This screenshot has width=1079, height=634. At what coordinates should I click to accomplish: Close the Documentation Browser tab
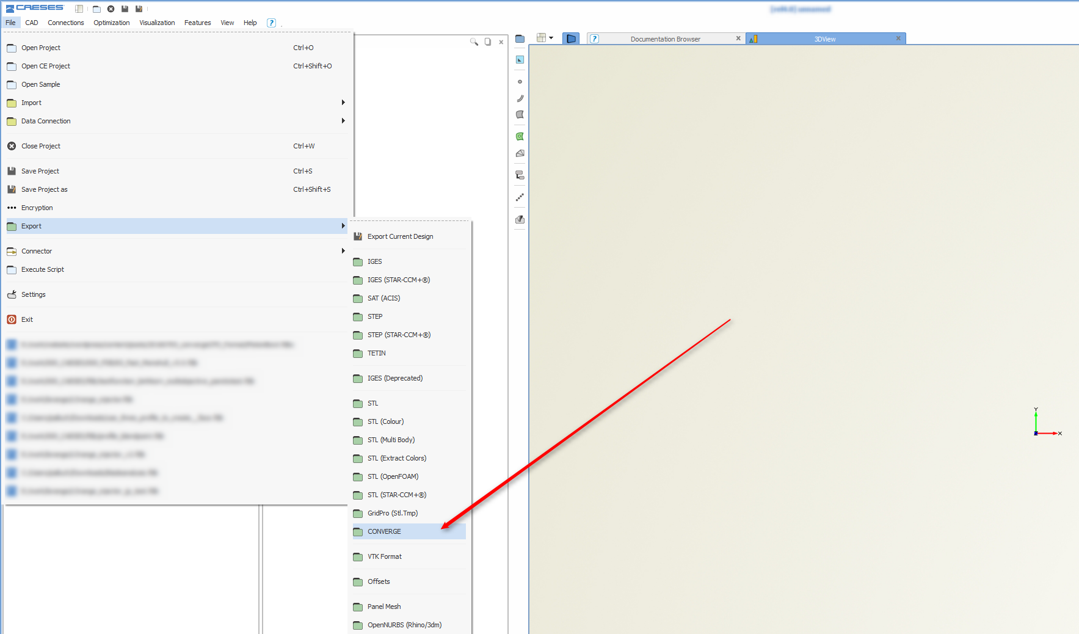tap(738, 38)
